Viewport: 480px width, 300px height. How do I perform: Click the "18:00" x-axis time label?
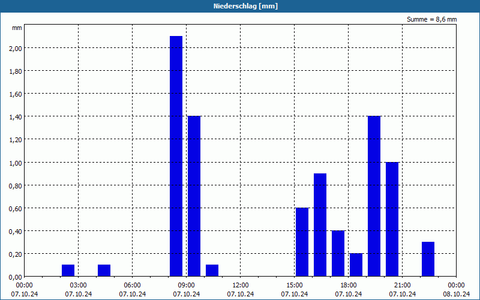(349, 286)
